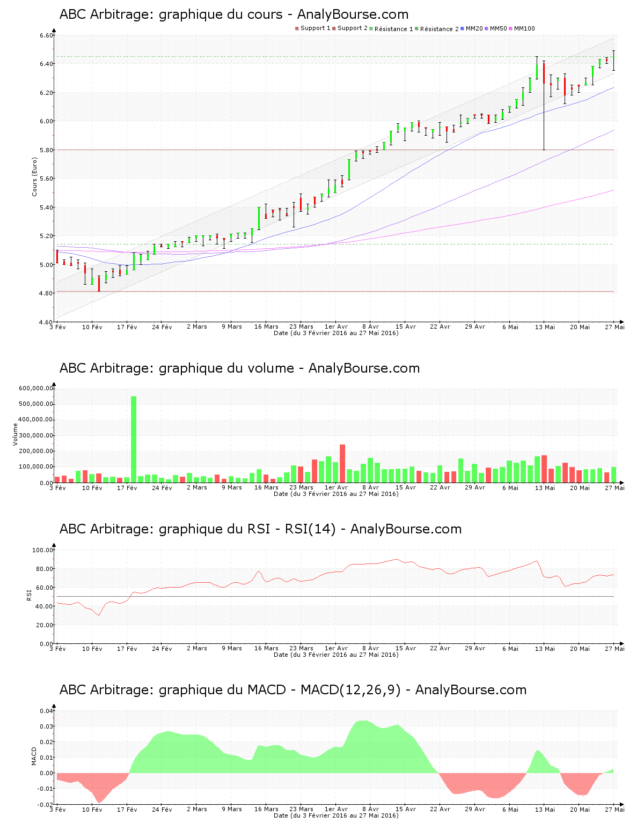The width and height of the screenshot is (644, 831).
Task: Click '17 Fév' date on price chart axis
Action: pyautogui.click(x=127, y=327)
